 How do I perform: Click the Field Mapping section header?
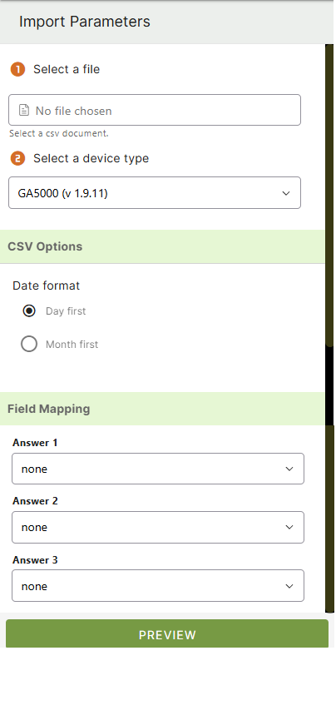162,409
